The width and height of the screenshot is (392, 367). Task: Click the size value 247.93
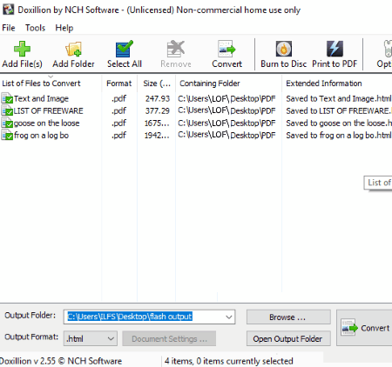158,98
